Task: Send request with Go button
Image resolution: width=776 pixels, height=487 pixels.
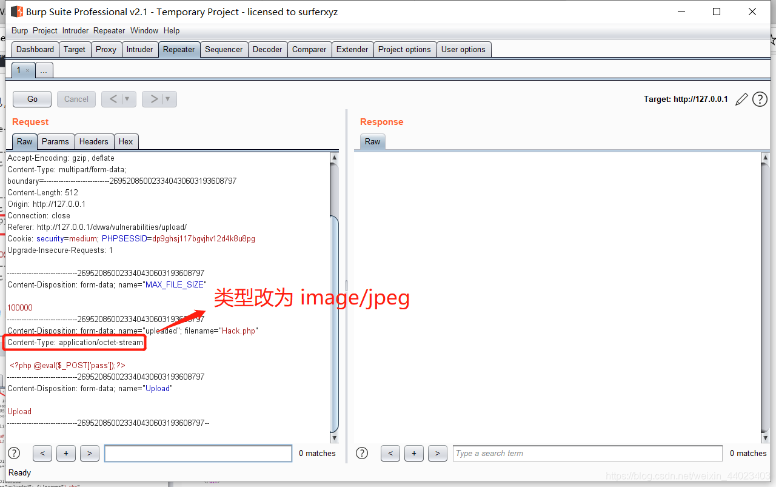Action: pos(32,99)
